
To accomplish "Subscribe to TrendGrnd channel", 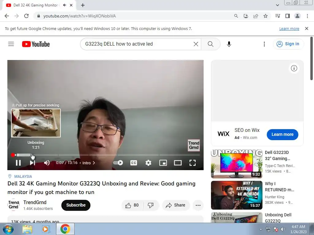I will (x=76, y=205).
